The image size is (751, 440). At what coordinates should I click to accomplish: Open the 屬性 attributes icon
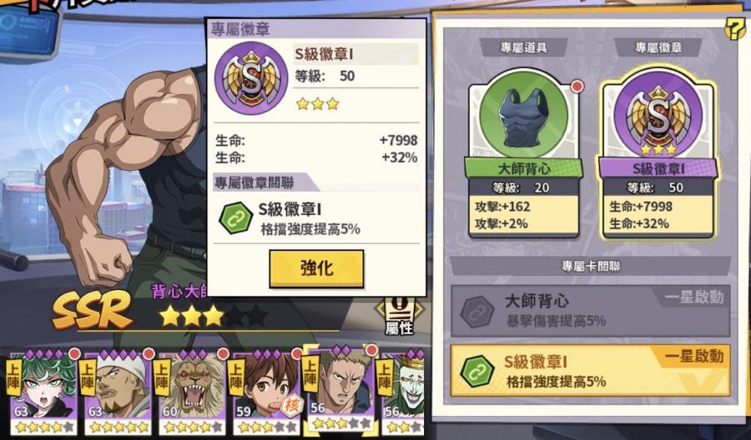(399, 316)
